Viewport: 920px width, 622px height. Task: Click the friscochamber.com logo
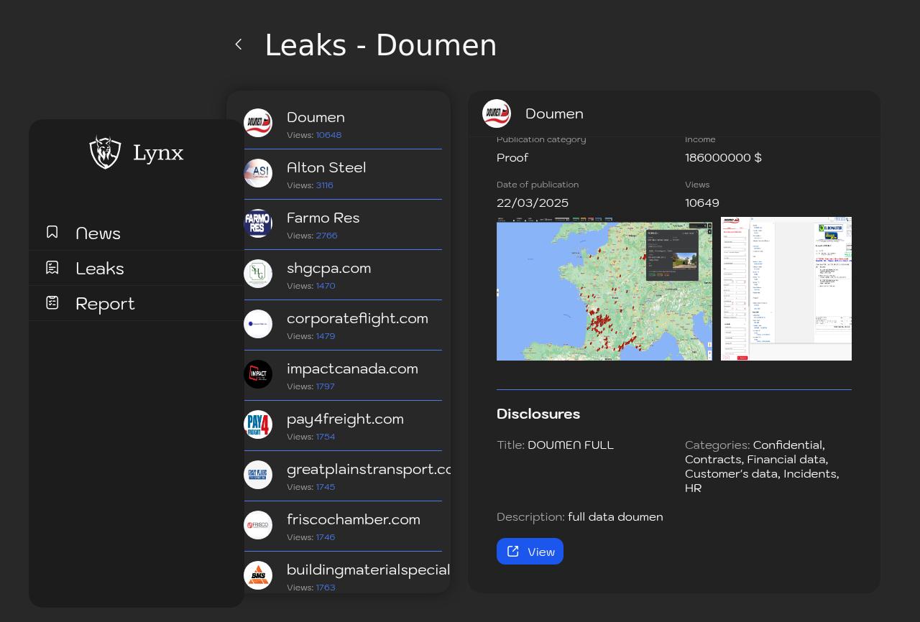coord(258,525)
